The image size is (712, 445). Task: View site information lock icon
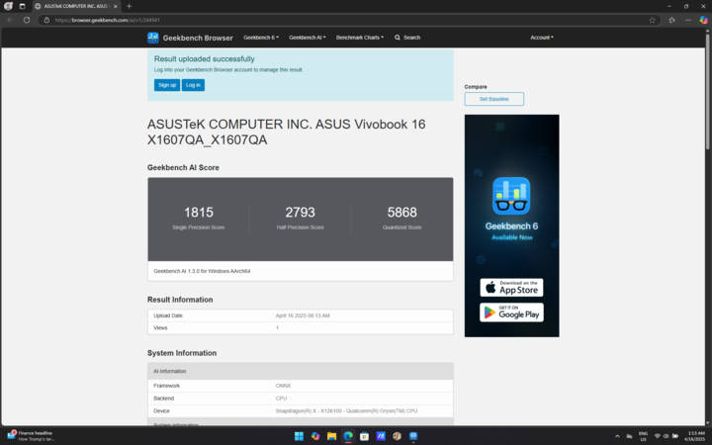coord(46,20)
